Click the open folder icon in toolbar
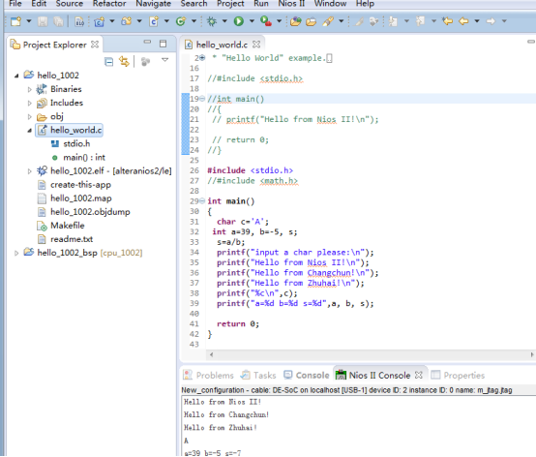The width and height of the screenshot is (536, 457). point(311,21)
